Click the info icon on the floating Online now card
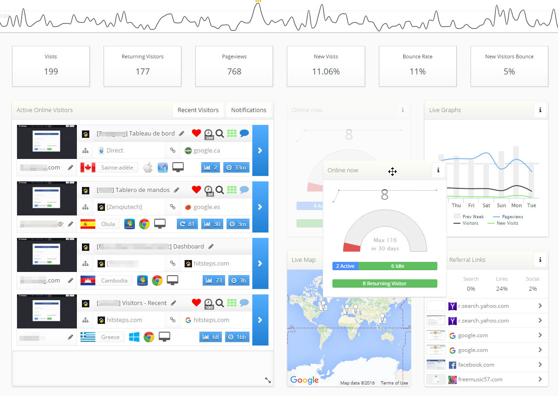 coord(438,170)
